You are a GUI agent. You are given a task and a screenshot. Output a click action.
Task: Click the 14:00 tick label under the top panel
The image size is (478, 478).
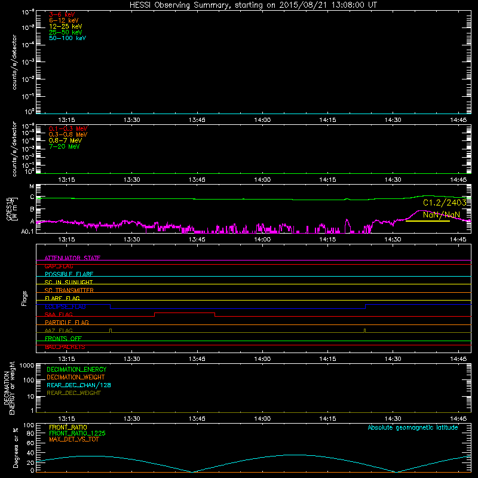(x=262, y=120)
